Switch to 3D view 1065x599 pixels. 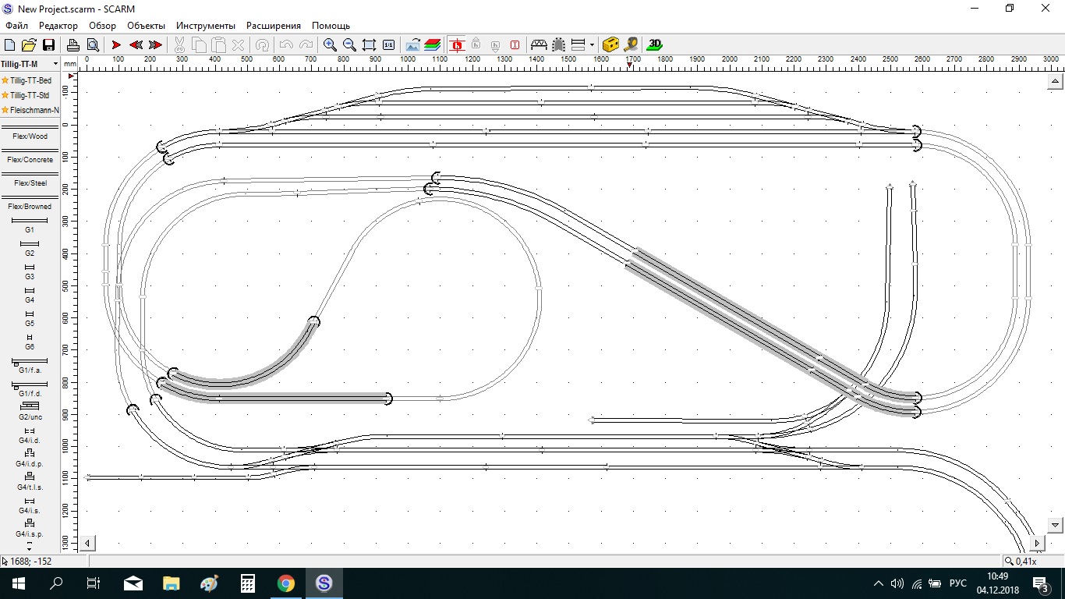point(655,45)
